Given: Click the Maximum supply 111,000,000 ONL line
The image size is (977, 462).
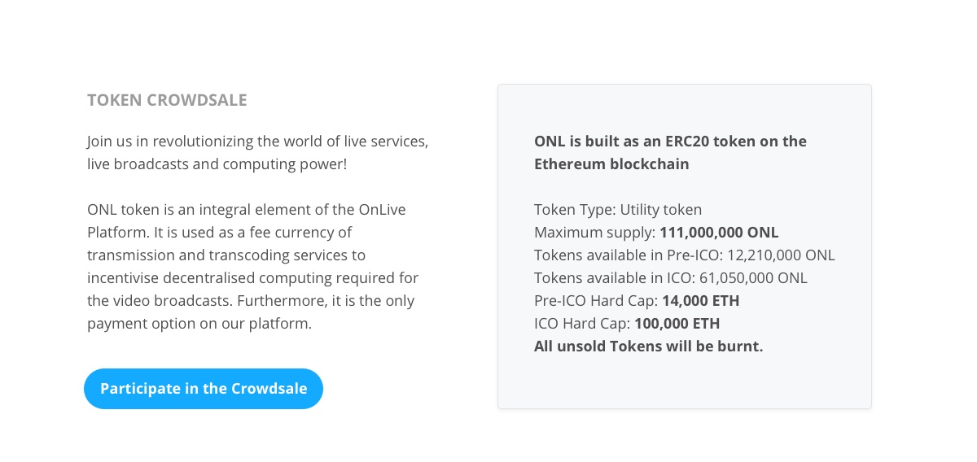Looking at the screenshot, I should pos(656,232).
